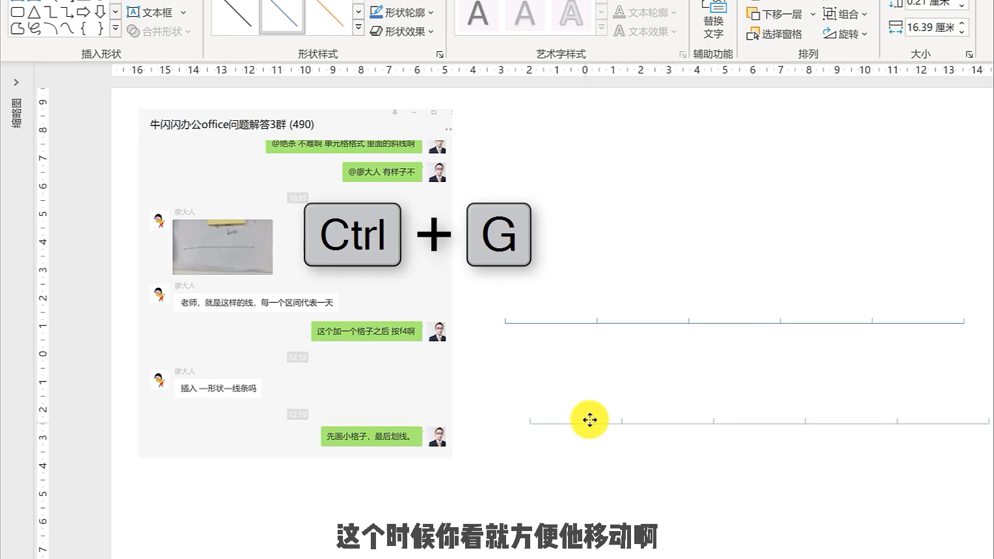Collapse the 缩略图 thumbnail sidebar panel
This screenshot has height=559, width=994.
[x=16, y=82]
